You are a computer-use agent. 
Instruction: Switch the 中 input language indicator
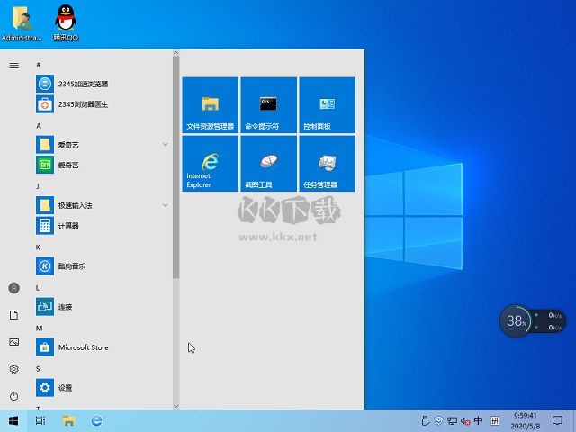[x=479, y=420]
